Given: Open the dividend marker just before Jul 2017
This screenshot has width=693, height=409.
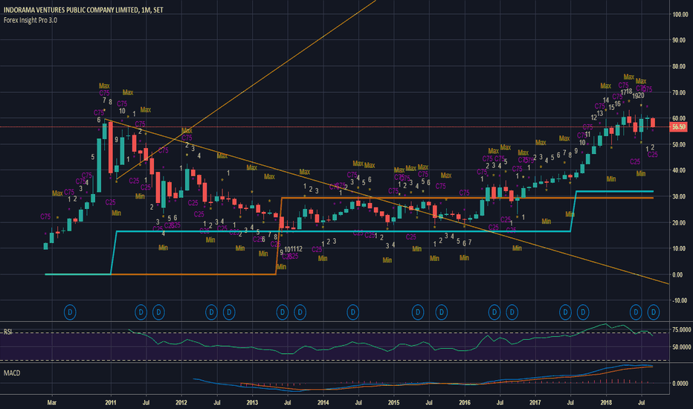Looking at the screenshot, I should 565,312.
